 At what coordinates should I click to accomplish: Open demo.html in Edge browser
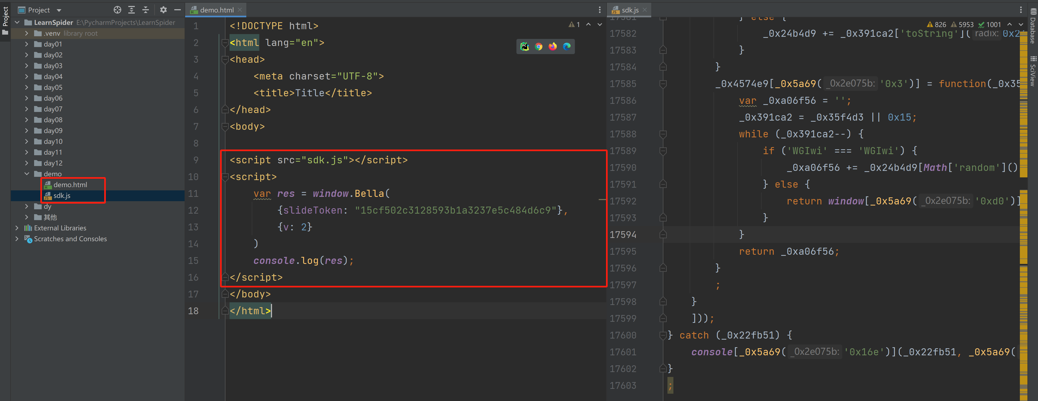click(567, 47)
